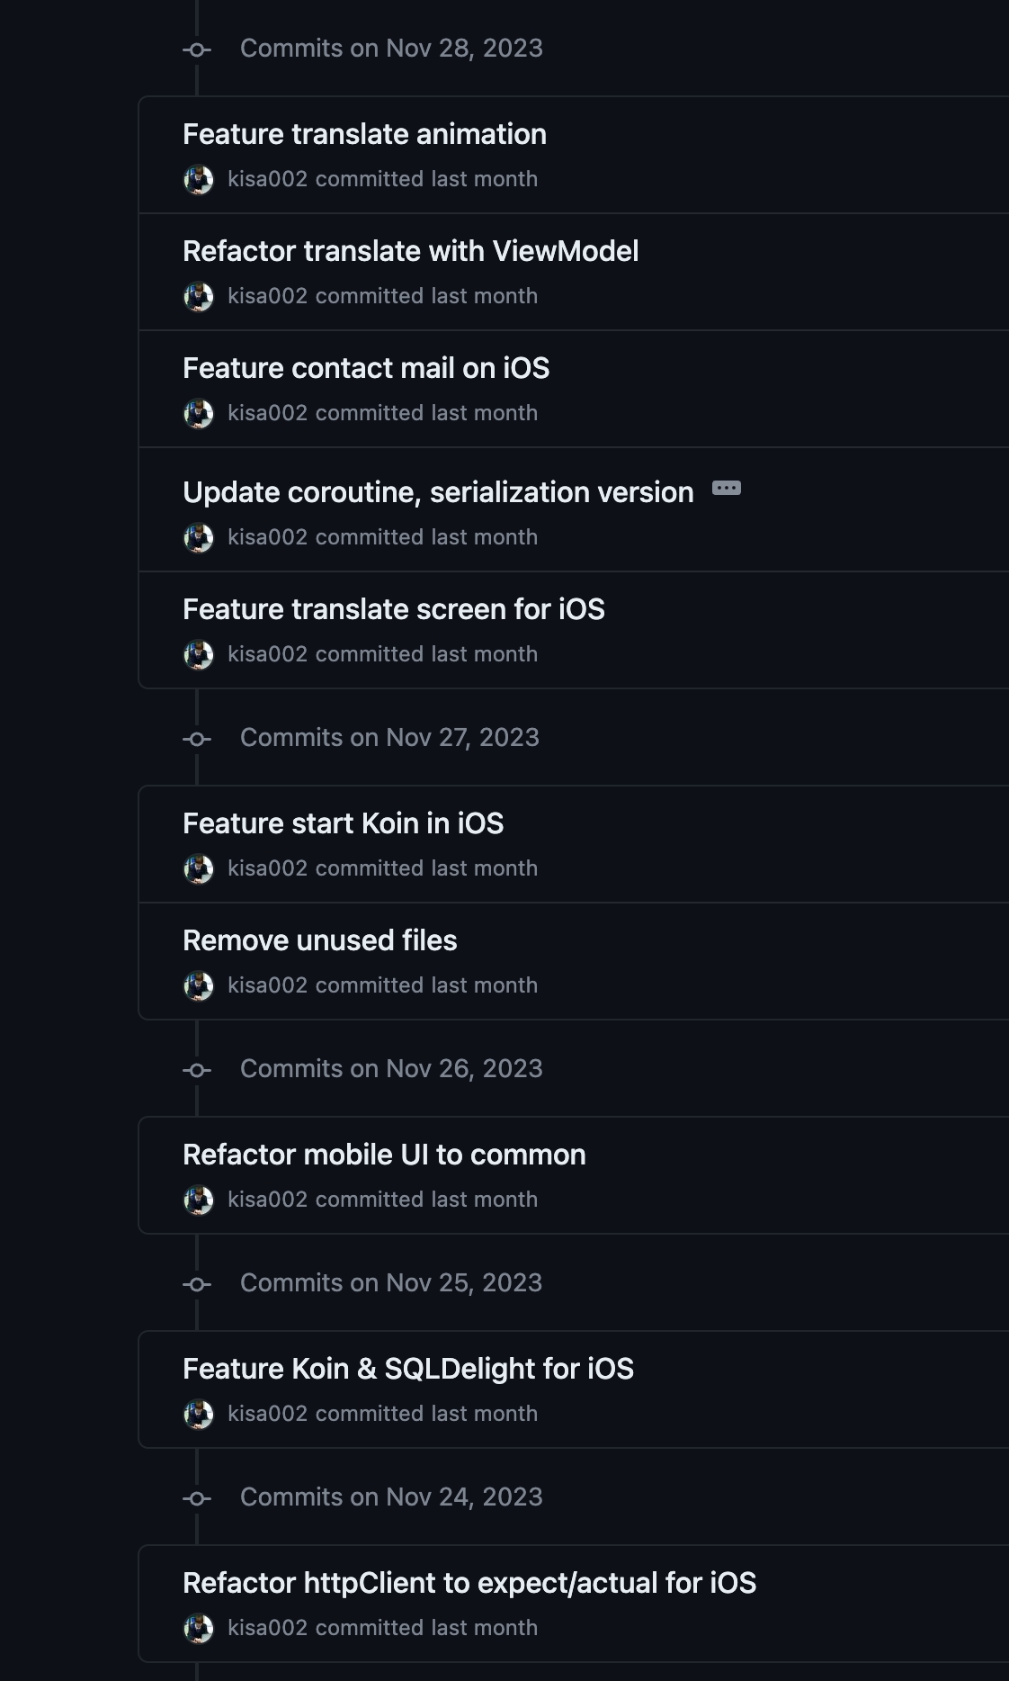Expand the Update coroutine commit description ellipsis
Image resolution: width=1009 pixels, height=1681 pixels.
[727, 488]
